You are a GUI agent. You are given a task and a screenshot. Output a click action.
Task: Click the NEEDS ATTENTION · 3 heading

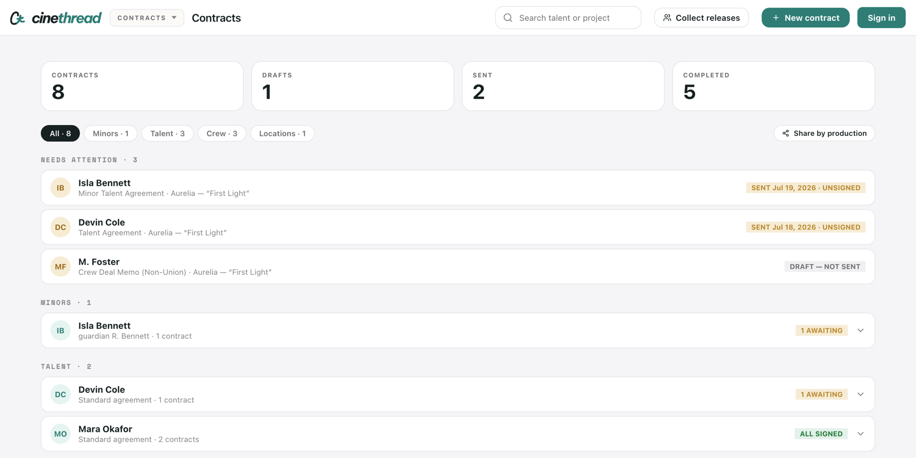point(89,160)
